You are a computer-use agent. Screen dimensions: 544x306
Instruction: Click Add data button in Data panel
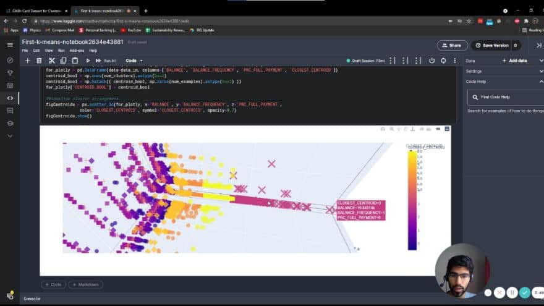(x=514, y=61)
